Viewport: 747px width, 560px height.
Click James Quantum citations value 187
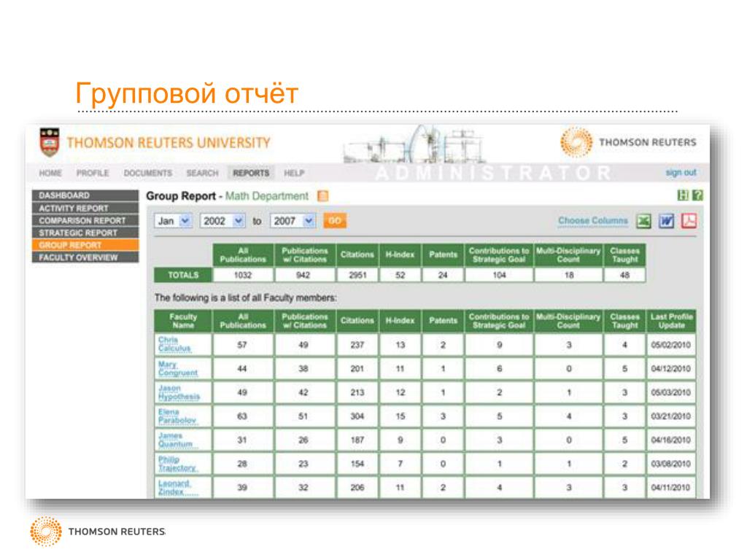357,440
